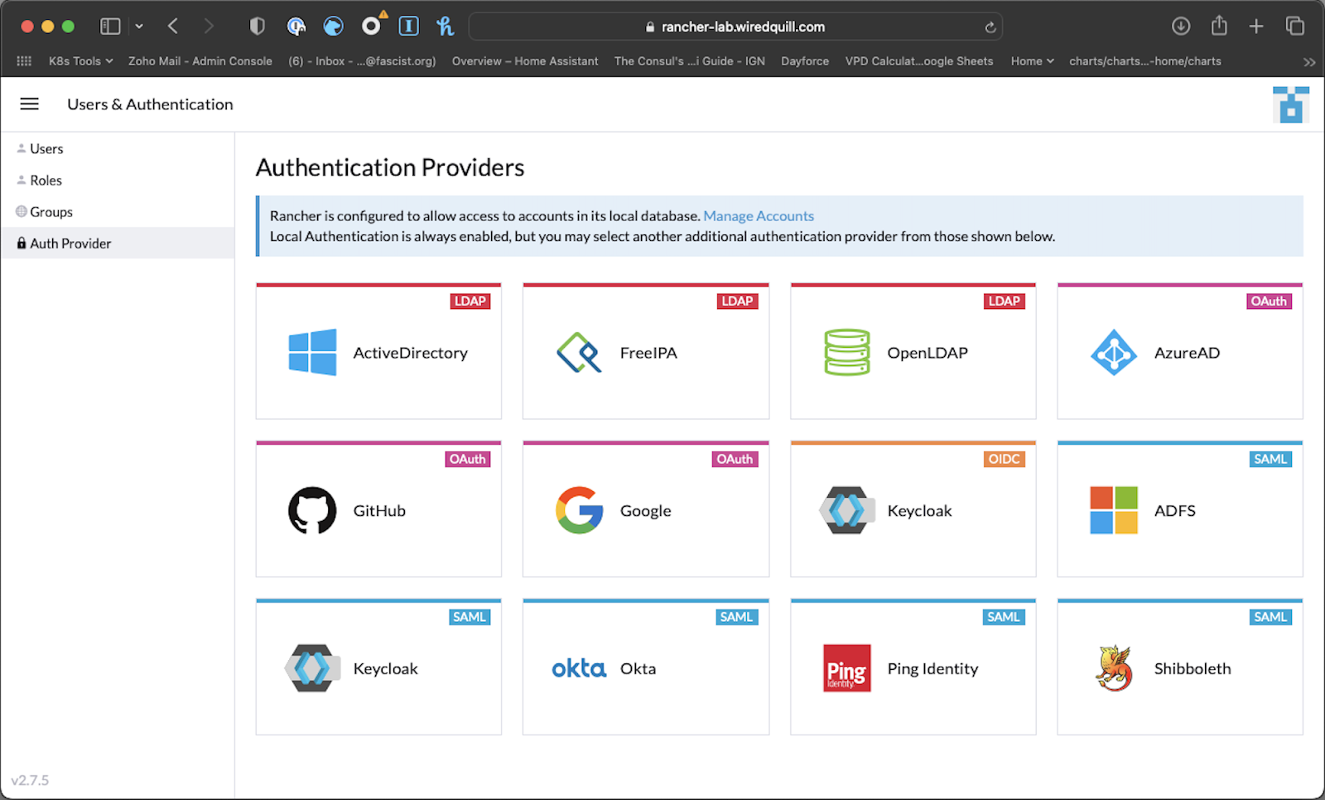Select the FreeIPA provider name
Screen dimensions: 1325x800
click(648, 353)
